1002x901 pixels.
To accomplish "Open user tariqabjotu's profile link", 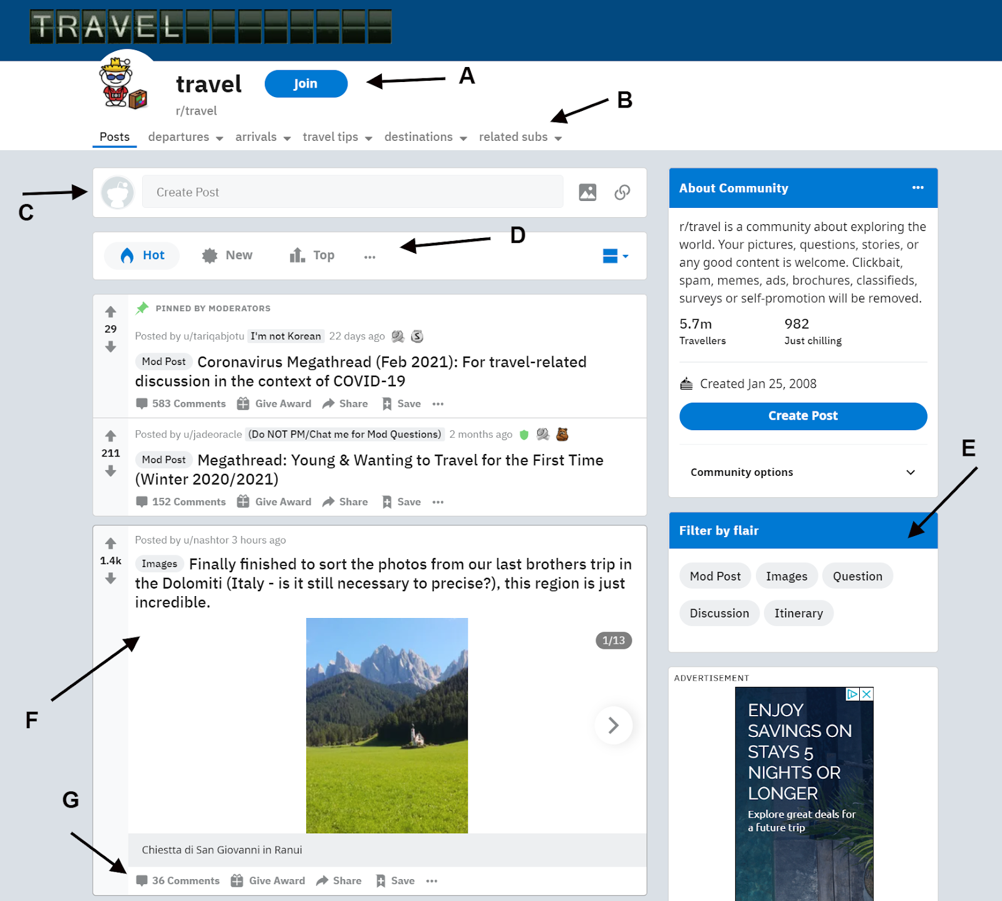I will tap(214, 336).
